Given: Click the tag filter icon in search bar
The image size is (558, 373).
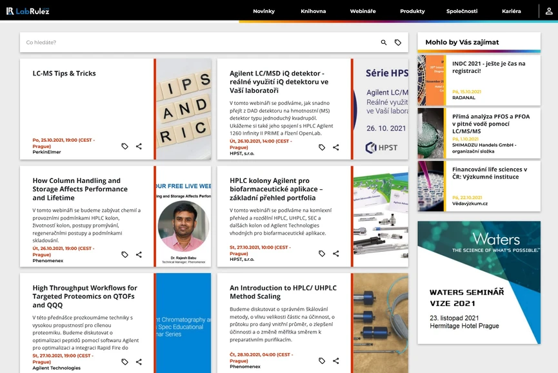Looking at the screenshot, I should click(x=398, y=43).
